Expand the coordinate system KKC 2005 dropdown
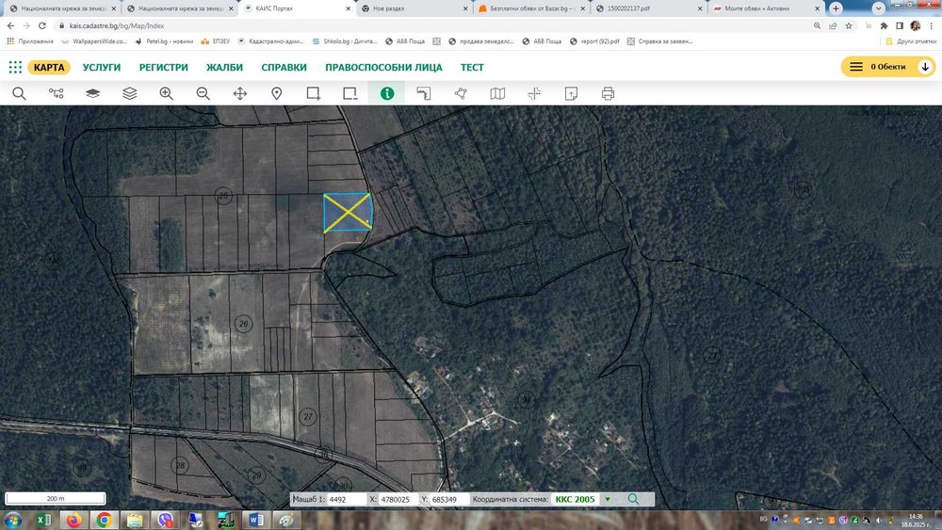The image size is (942, 530). pos(607,499)
